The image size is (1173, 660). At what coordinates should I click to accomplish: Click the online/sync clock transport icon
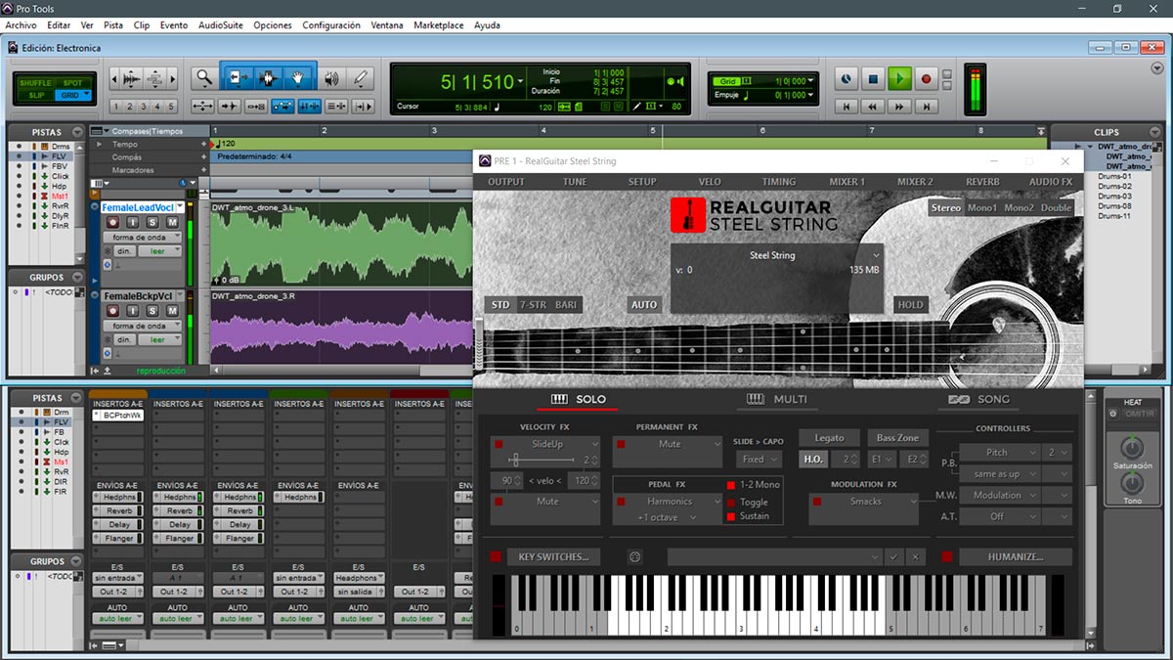847,78
